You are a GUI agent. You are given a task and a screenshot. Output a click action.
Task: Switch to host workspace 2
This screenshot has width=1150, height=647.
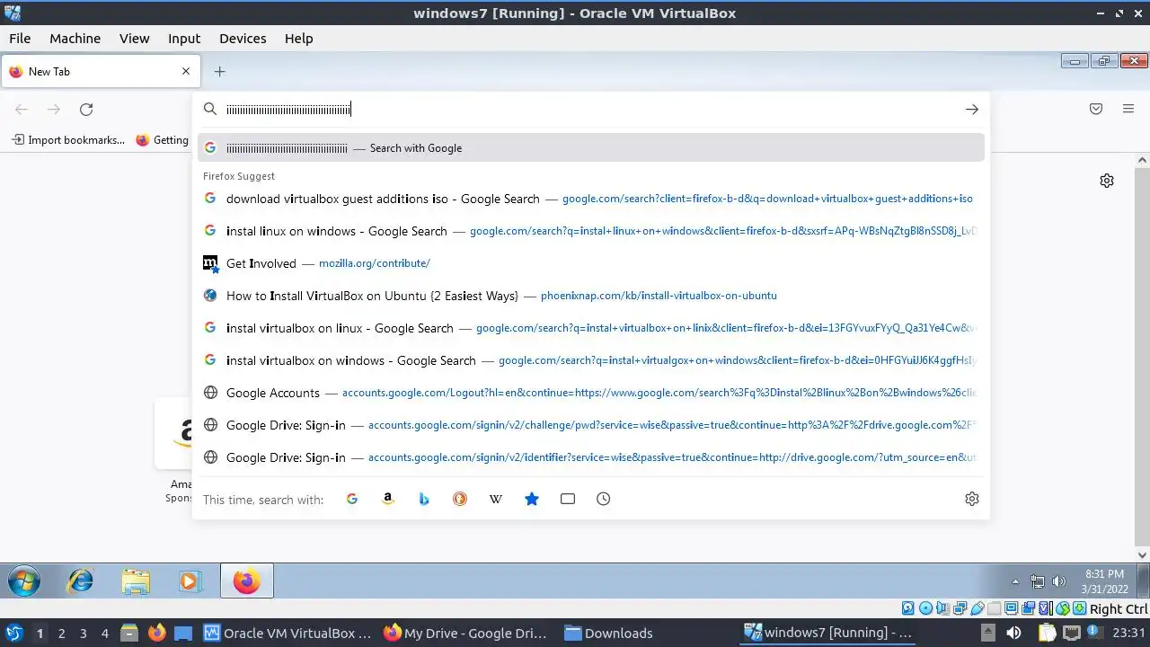(x=61, y=634)
